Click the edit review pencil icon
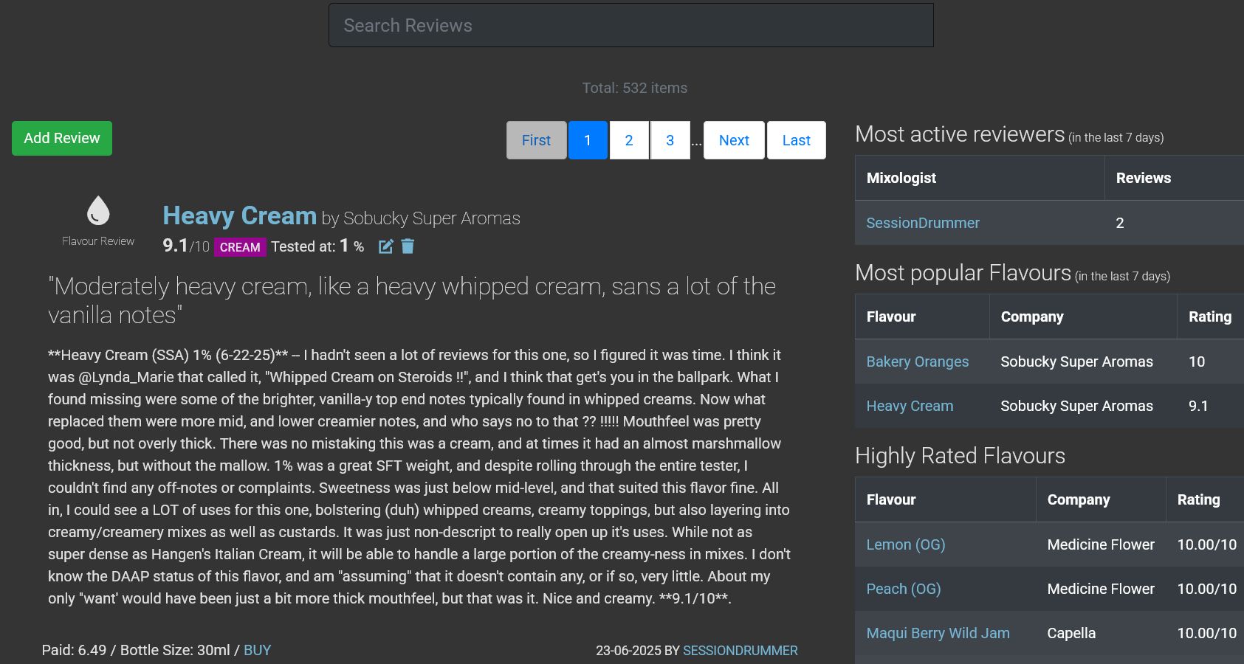Screen dimensions: 1244x664 385,246
